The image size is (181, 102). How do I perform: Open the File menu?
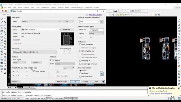(x=5, y=8)
